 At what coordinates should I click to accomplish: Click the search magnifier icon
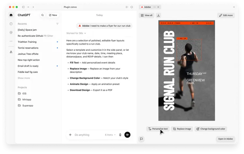coord(42,15)
